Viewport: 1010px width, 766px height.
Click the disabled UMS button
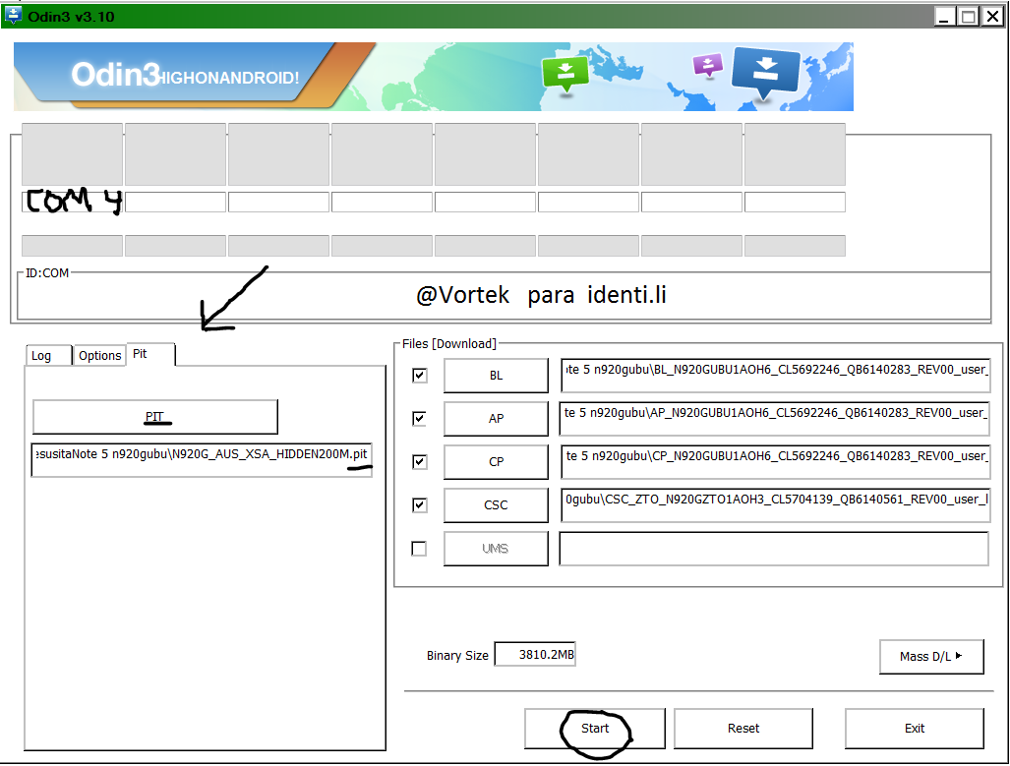pyautogui.click(x=496, y=549)
